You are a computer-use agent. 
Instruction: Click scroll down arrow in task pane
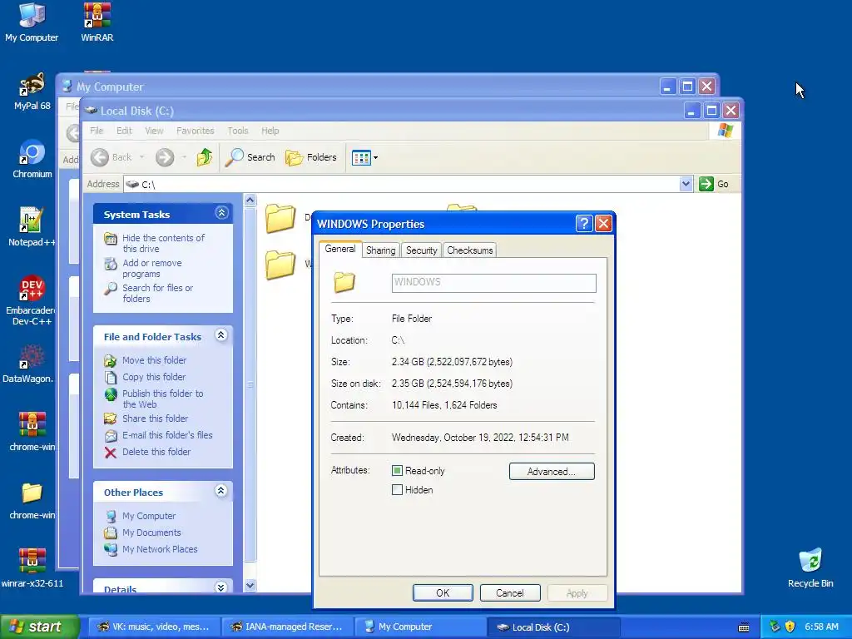point(250,586)
